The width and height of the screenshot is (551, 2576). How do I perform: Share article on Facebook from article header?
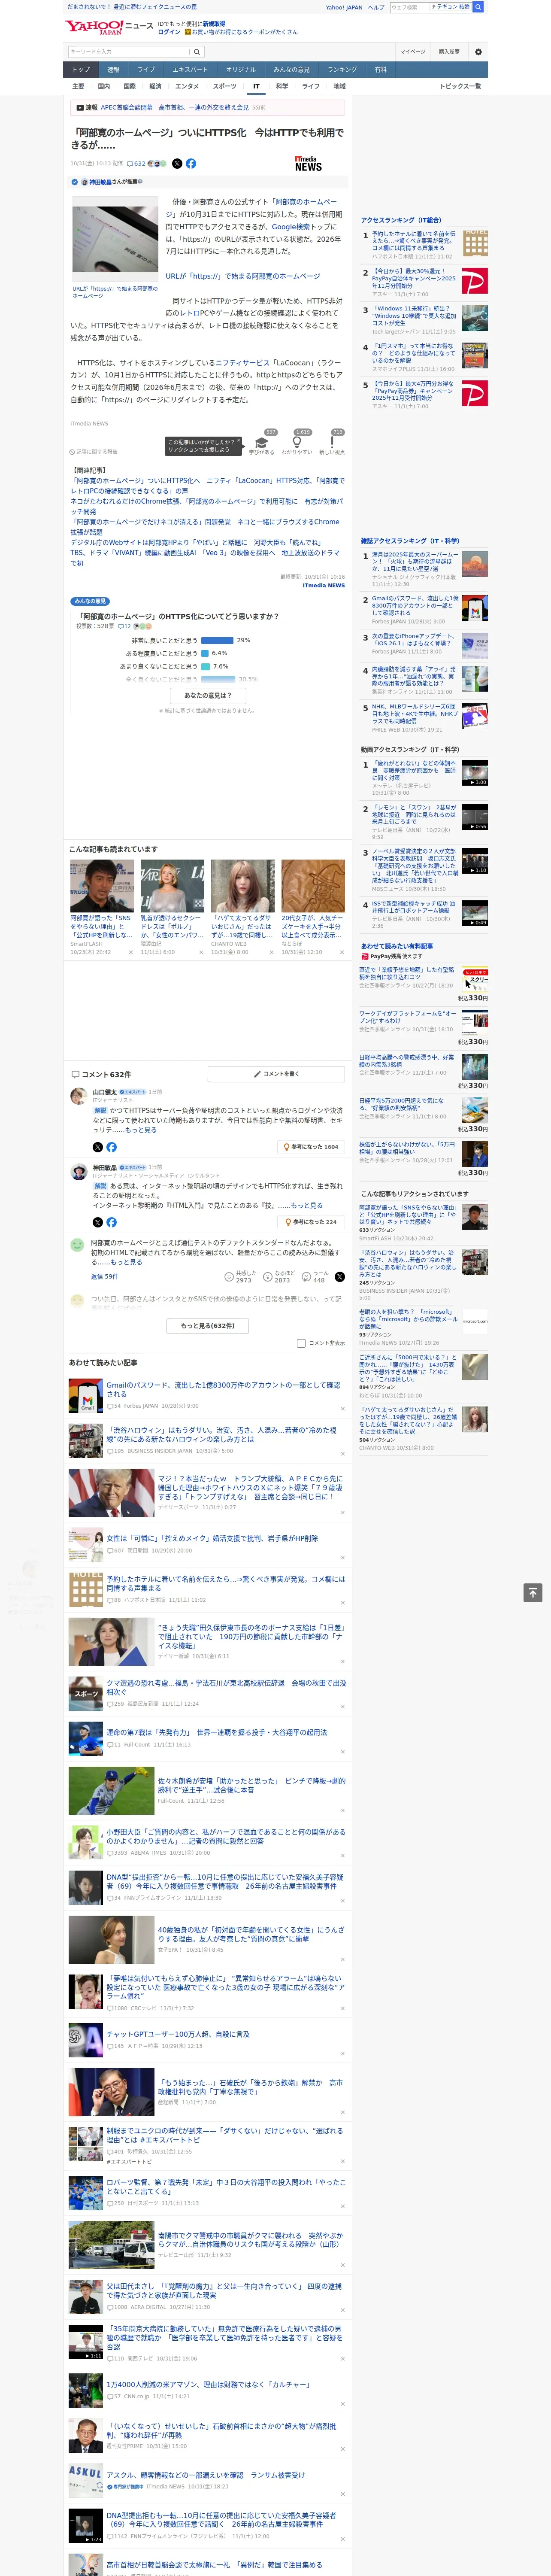[x=191, y=163]
